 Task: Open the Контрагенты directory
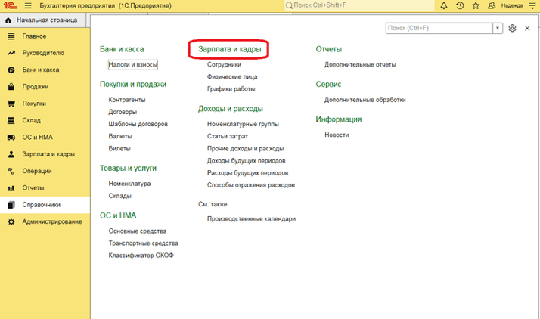point(127,100)
